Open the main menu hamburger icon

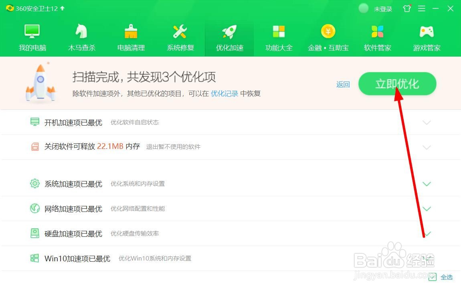click(422, 8)
